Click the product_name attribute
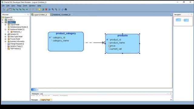This screenshot has height=109, width=194. 117,43
